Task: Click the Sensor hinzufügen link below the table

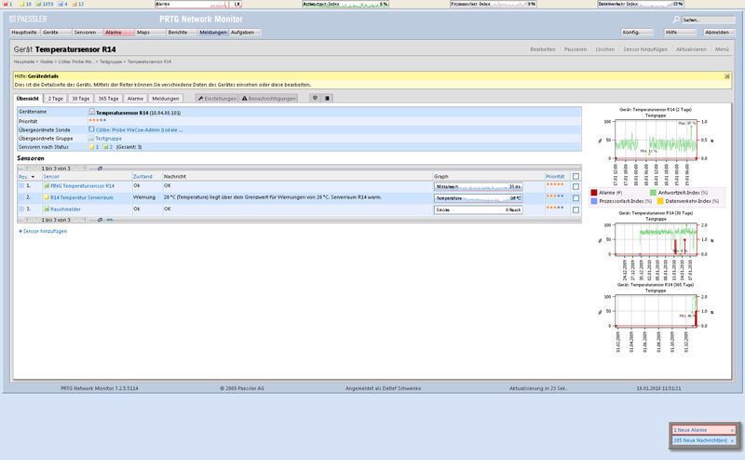Action: 43,230
